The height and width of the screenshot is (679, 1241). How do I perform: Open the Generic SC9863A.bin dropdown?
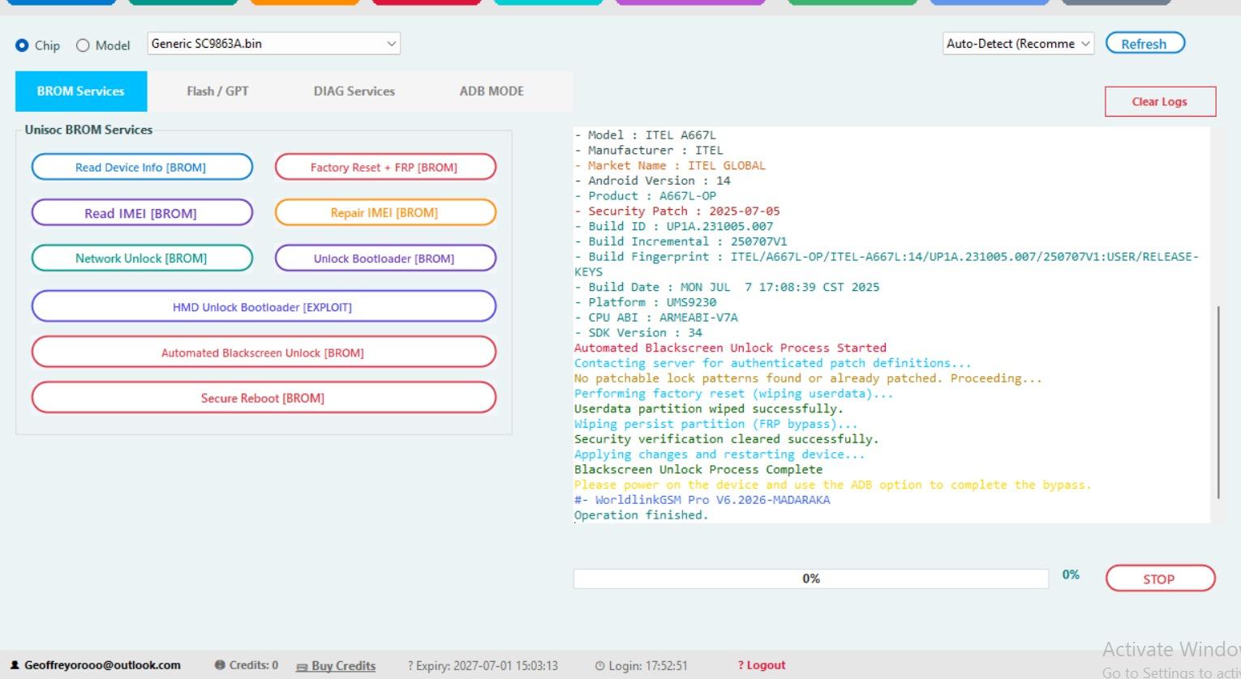point(273,44)
